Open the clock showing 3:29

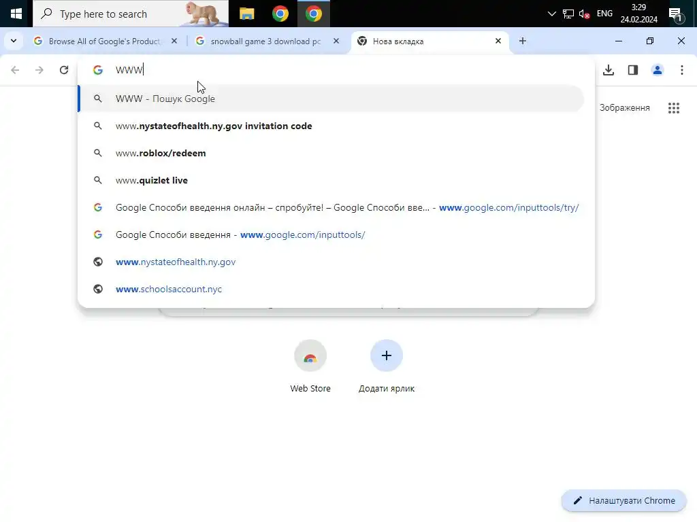(638, 14)
